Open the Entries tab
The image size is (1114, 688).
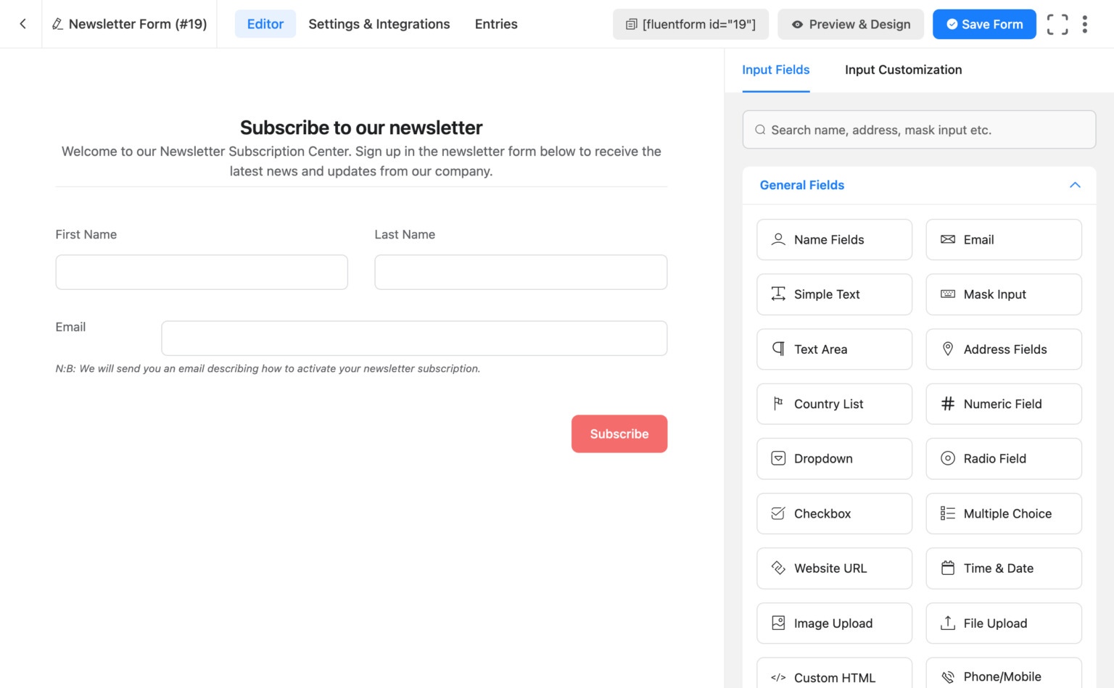[x=495, y=24]
